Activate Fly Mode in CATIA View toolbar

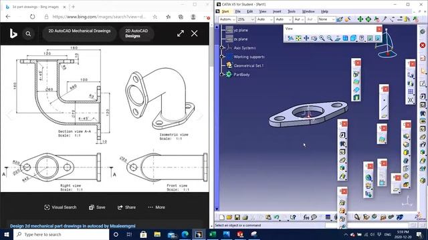[x=290, y=39]
